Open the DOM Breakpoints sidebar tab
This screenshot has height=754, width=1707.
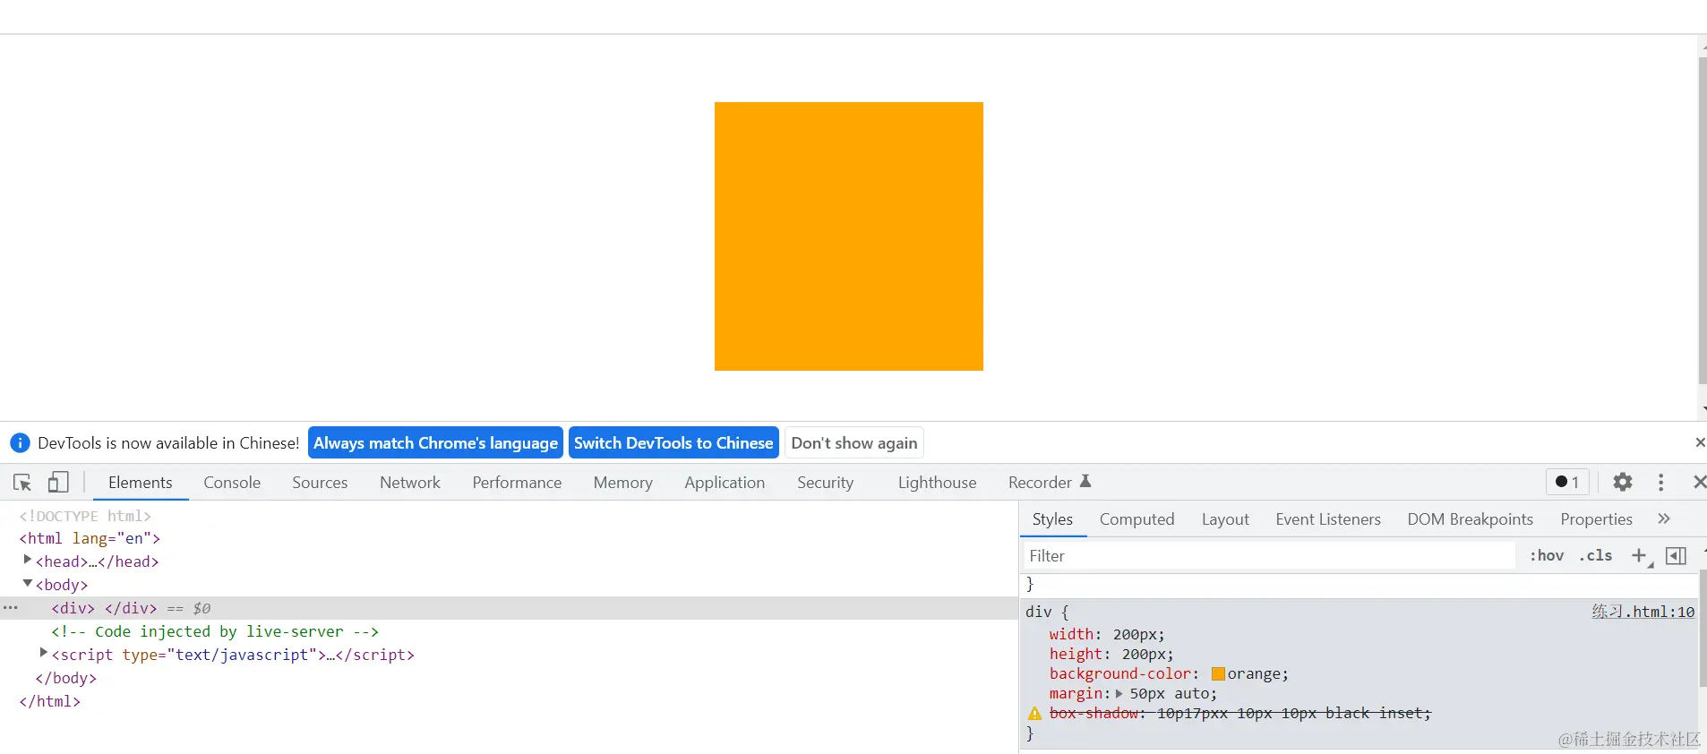[1471, 519]
